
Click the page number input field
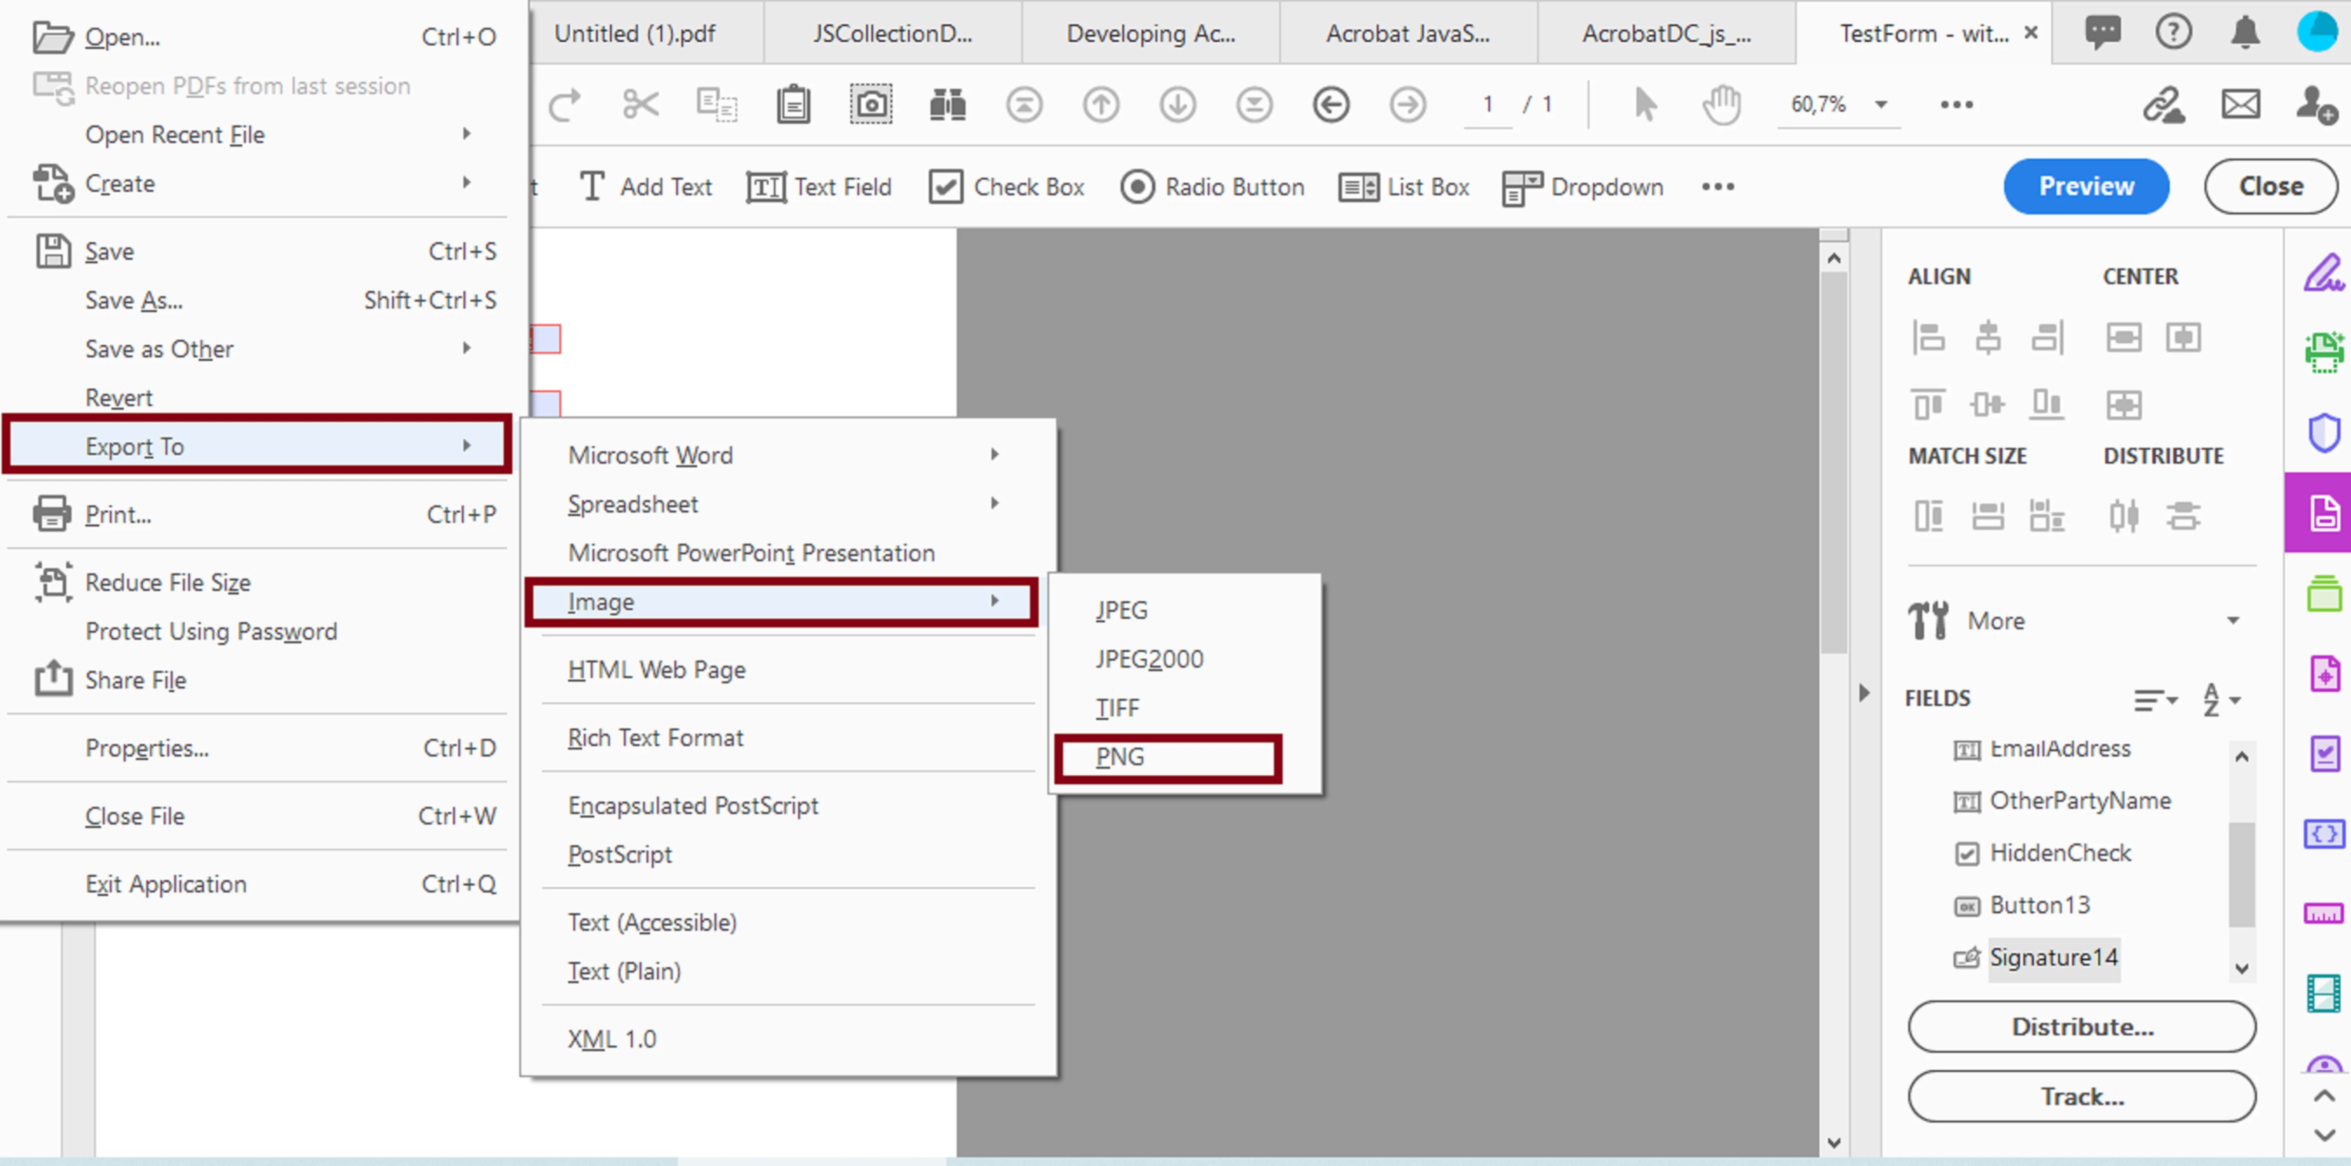click(x=1487, y=104)
